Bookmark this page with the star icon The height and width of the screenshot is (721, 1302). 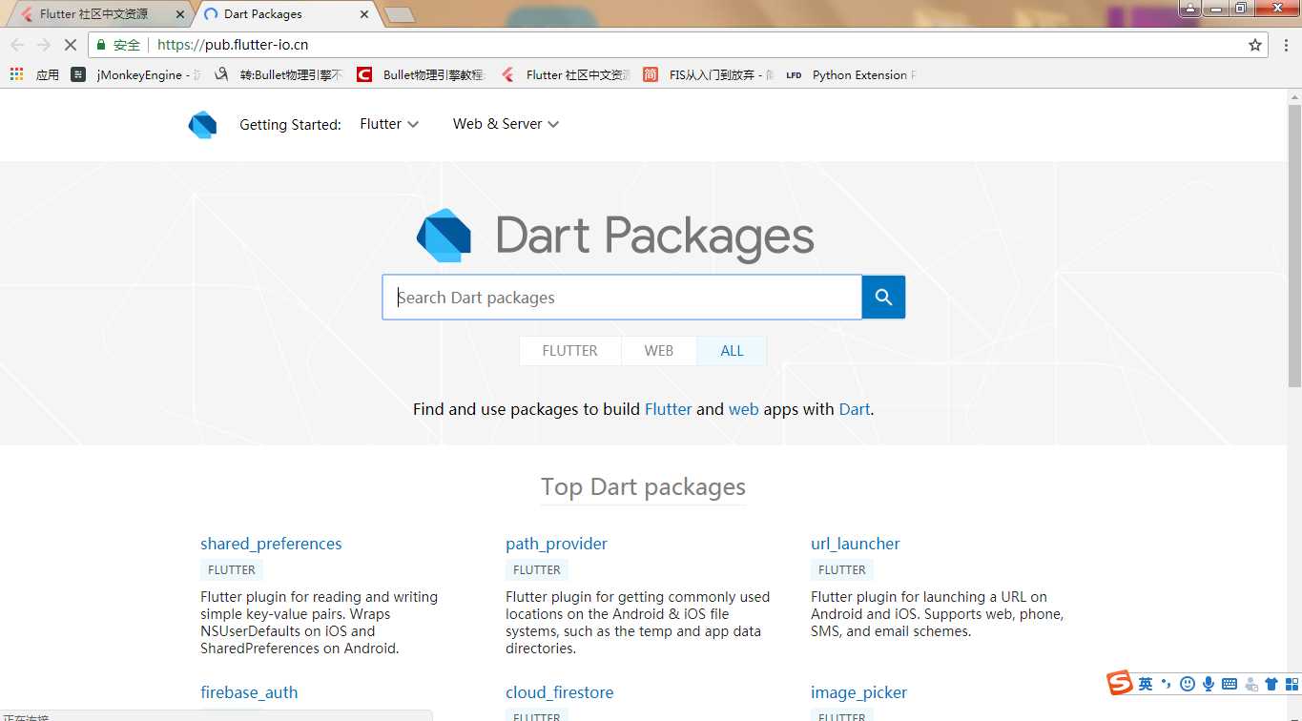point(1255,45)
